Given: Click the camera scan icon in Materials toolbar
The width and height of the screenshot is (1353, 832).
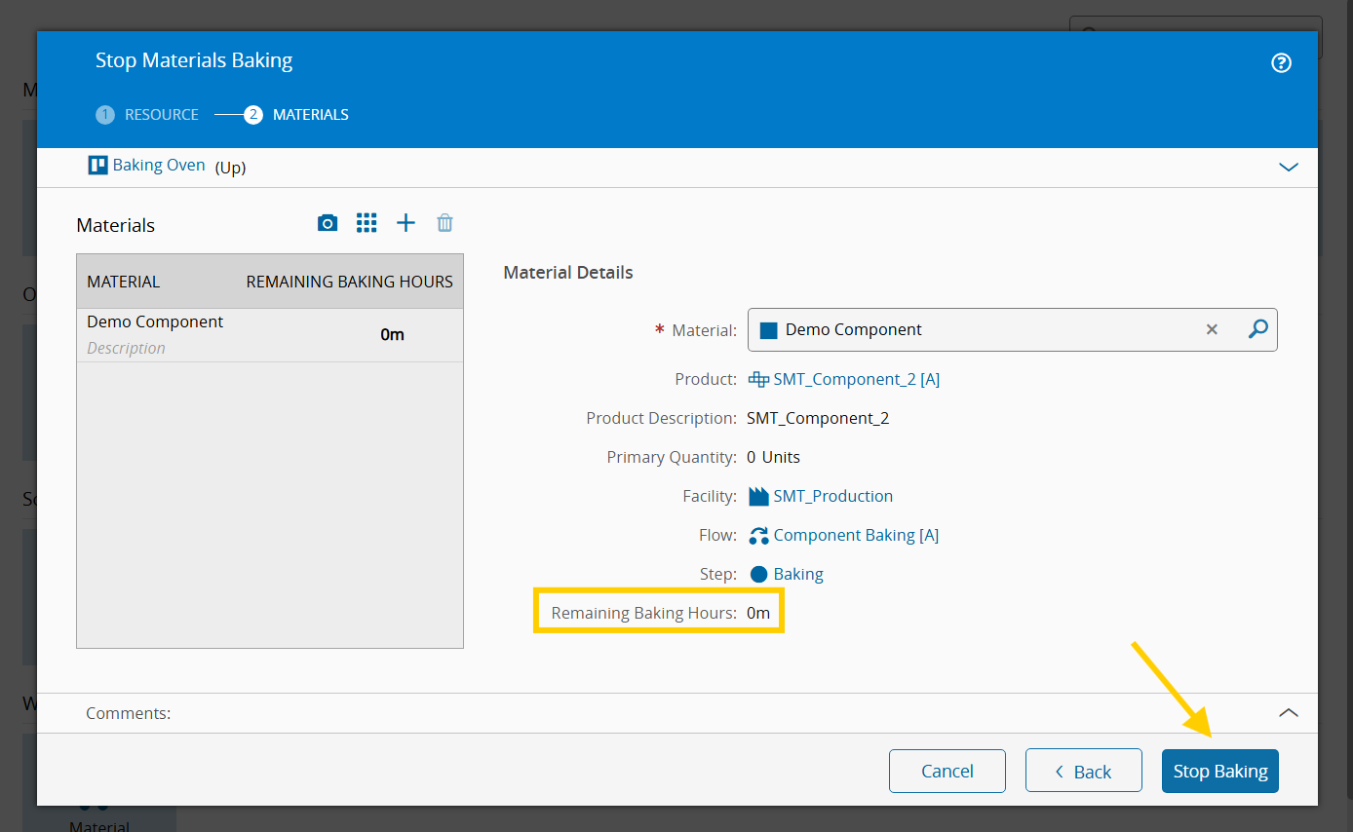Looking at the screenshot, I should (328, 223).
